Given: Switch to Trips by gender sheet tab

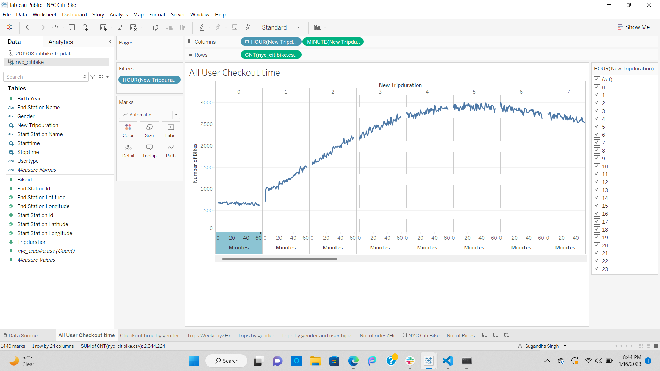Looking at the screenshot, I should pyautogui.click(x=256, y=335).
